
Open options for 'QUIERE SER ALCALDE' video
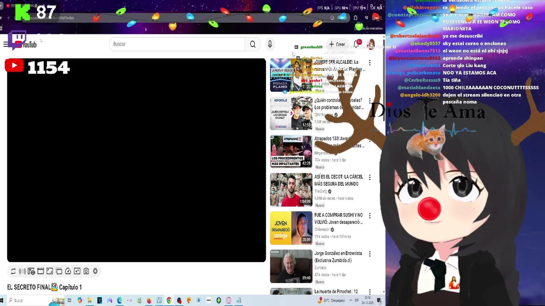tap(370, 62)
